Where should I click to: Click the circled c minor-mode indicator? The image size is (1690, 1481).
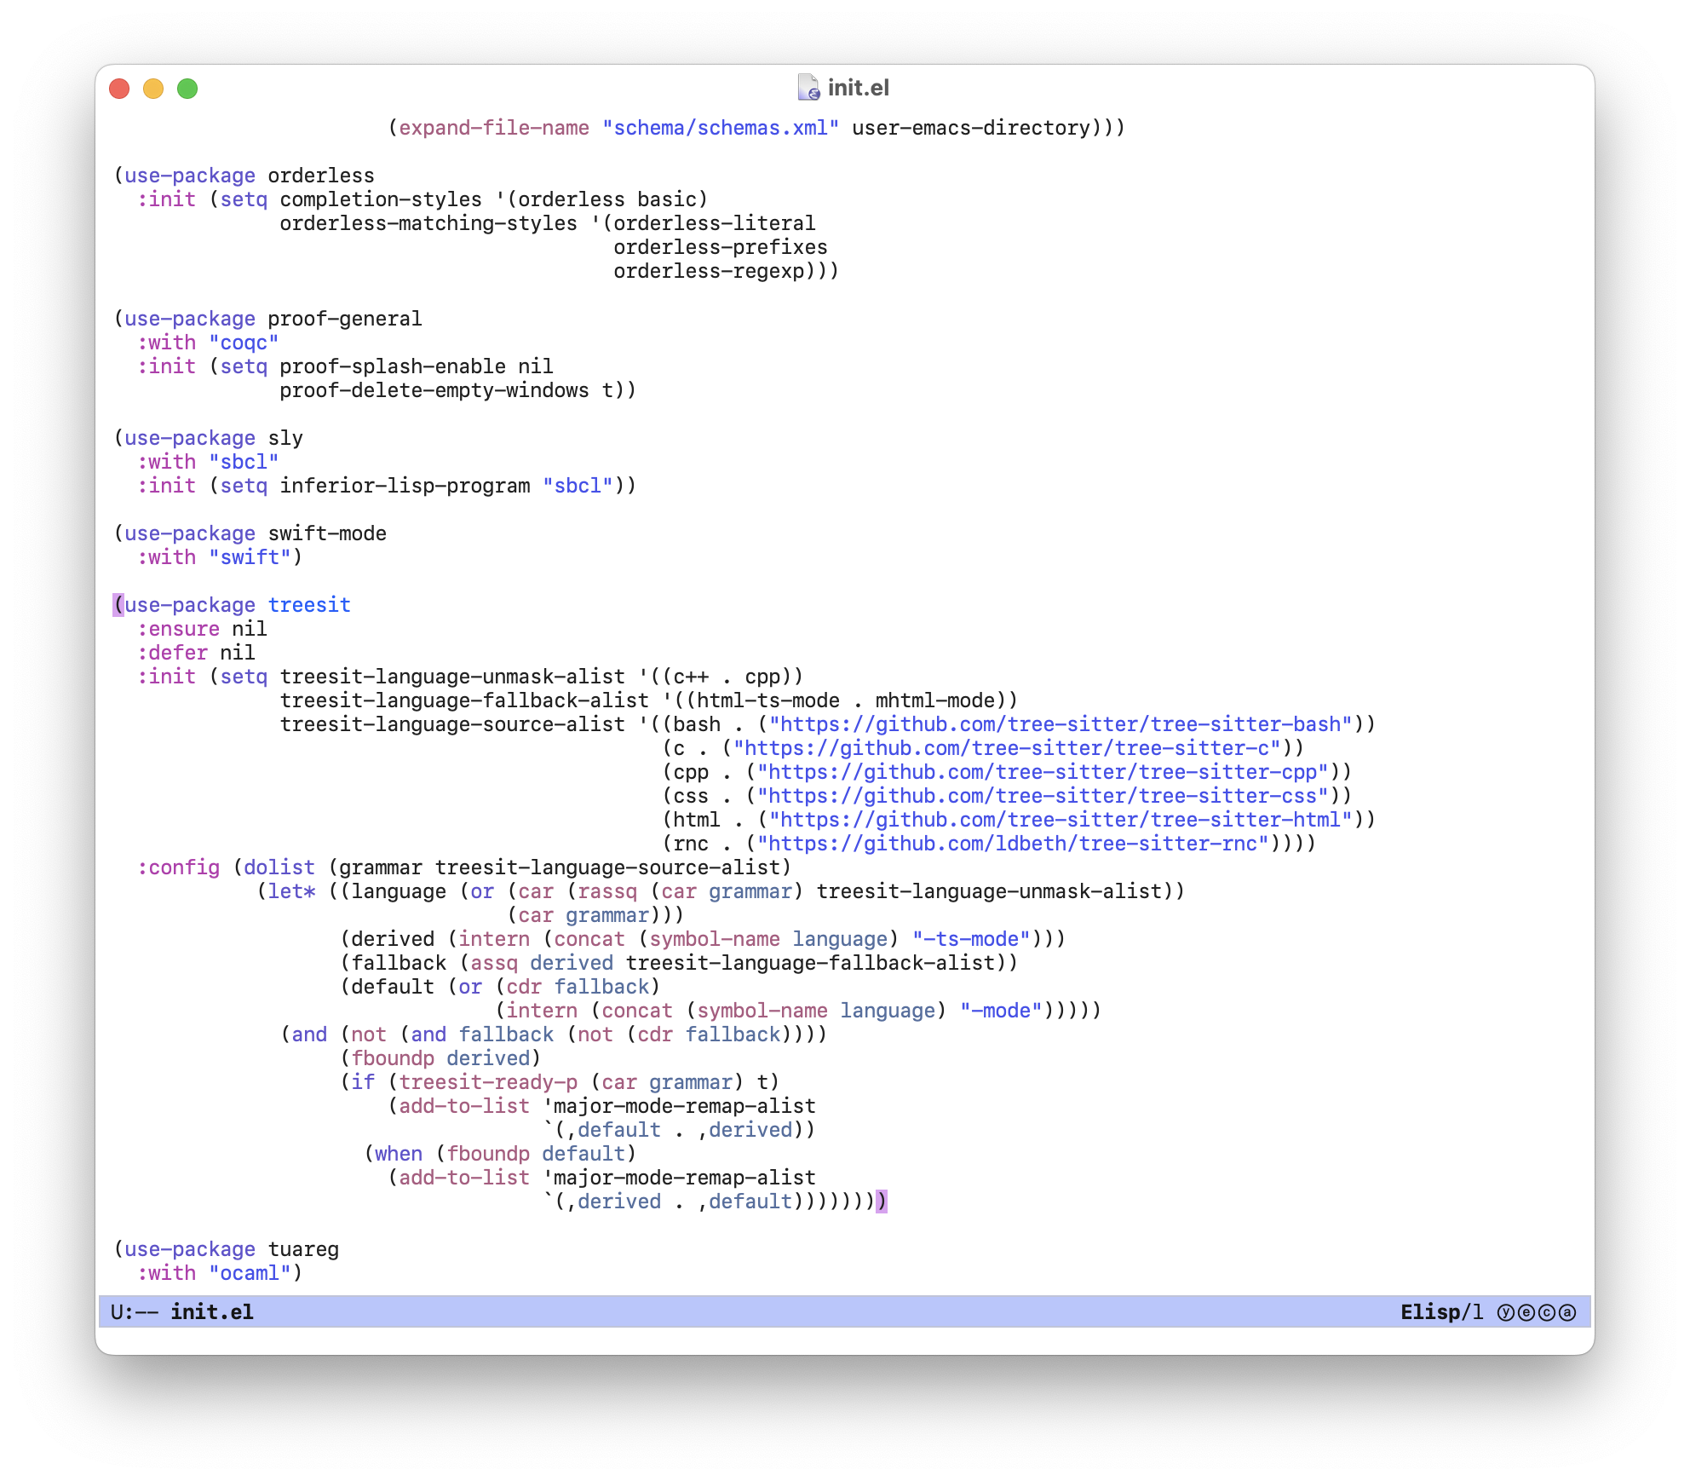[1546, 1312]
